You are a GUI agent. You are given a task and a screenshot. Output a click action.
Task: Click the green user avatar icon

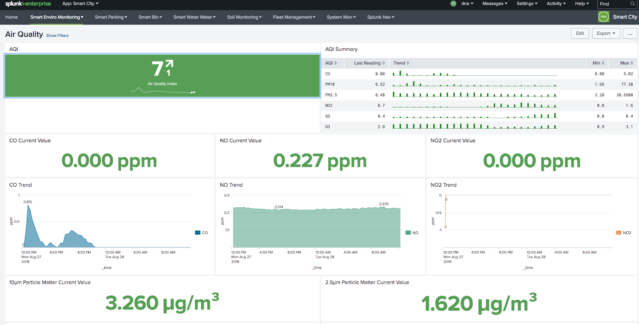[x=453, y=4]
